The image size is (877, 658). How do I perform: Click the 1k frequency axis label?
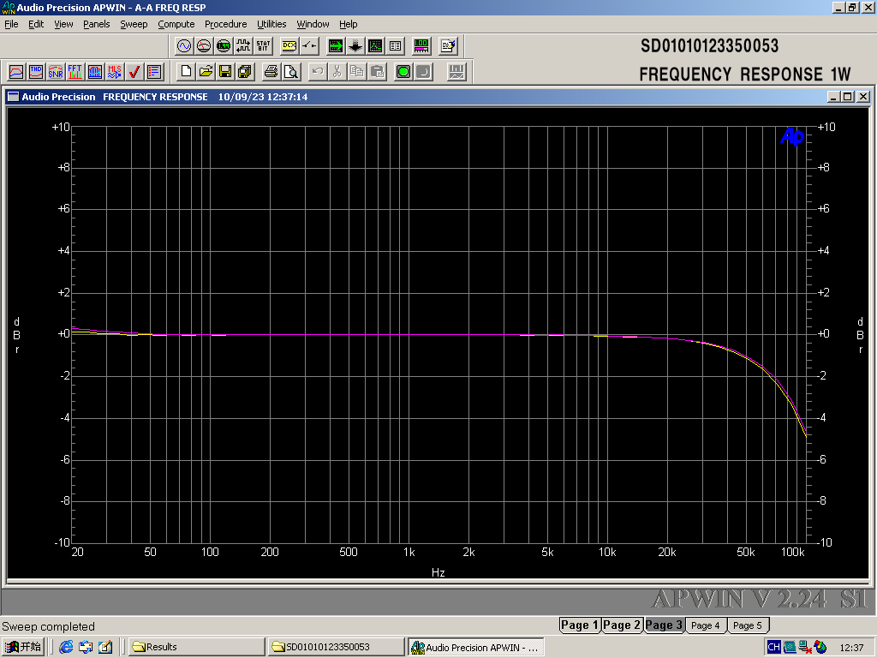point(409,553)
